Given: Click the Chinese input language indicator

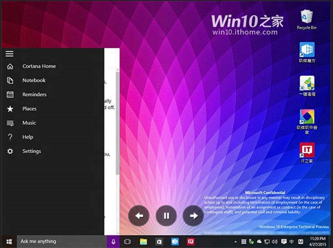Looking at the screenshot, I should coord(291,241).
